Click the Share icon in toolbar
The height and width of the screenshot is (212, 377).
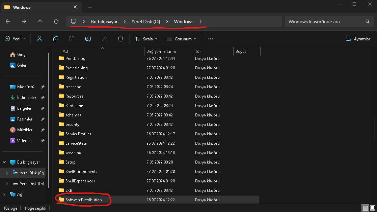point(104,39)
